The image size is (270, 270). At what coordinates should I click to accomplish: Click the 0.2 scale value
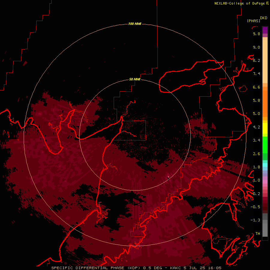256,194
